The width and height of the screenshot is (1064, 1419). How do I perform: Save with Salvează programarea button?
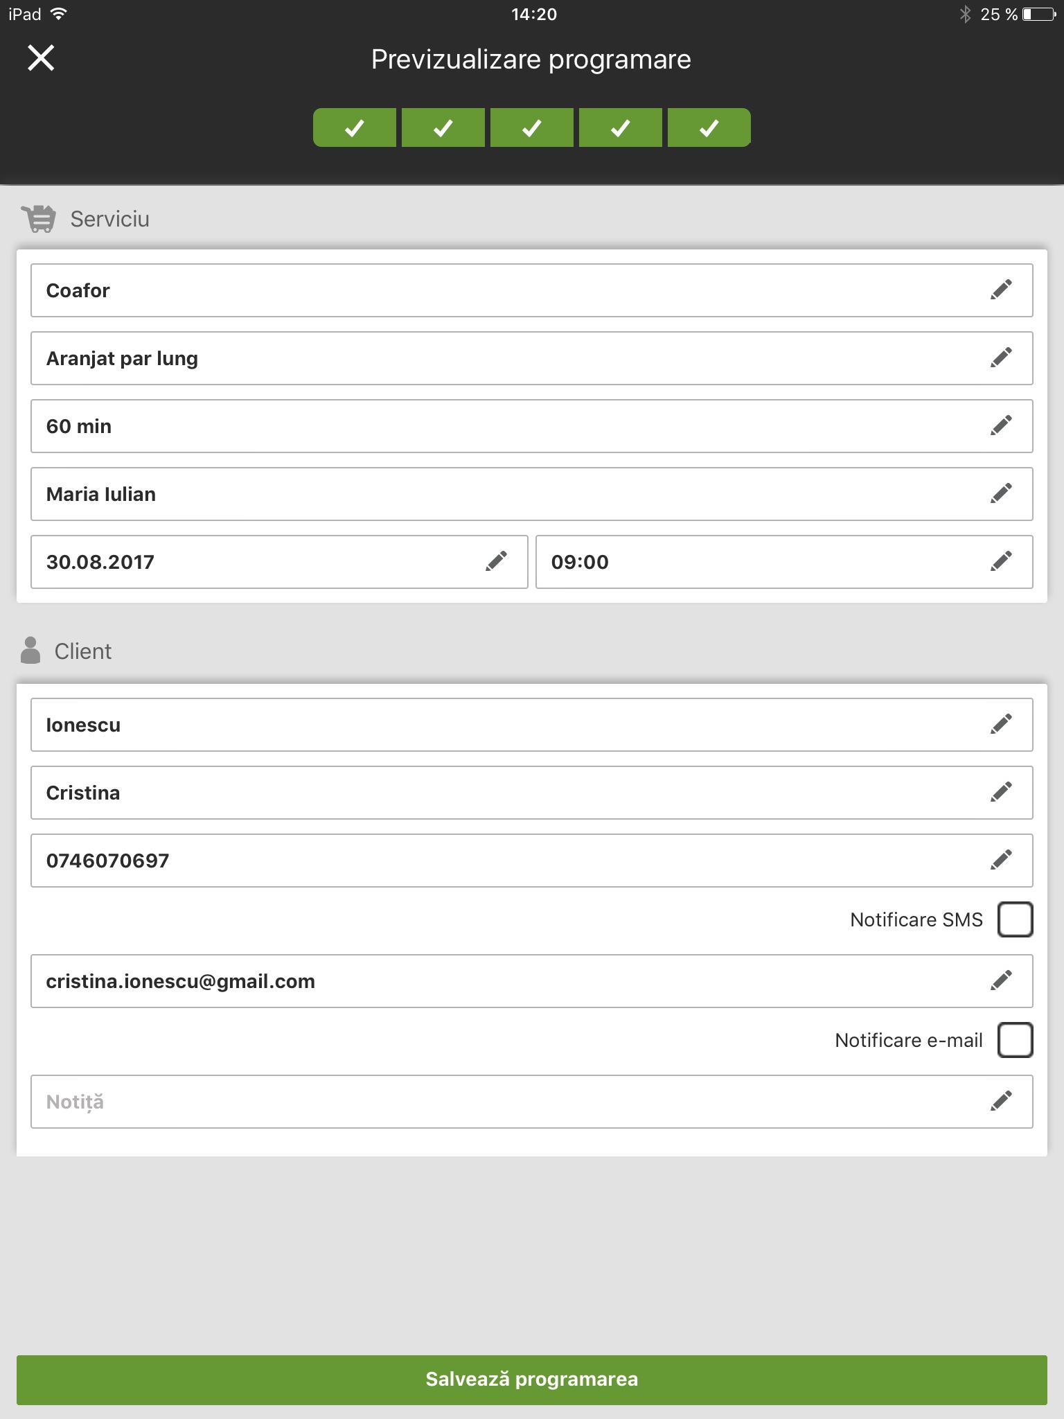532,1380
